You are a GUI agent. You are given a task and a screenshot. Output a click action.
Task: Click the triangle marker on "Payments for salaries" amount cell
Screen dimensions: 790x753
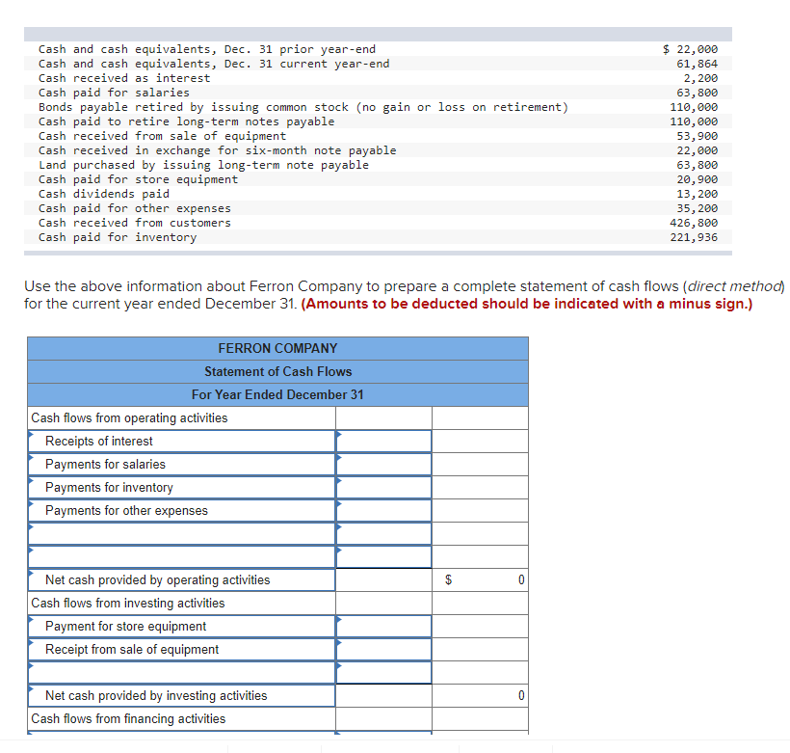338,458
